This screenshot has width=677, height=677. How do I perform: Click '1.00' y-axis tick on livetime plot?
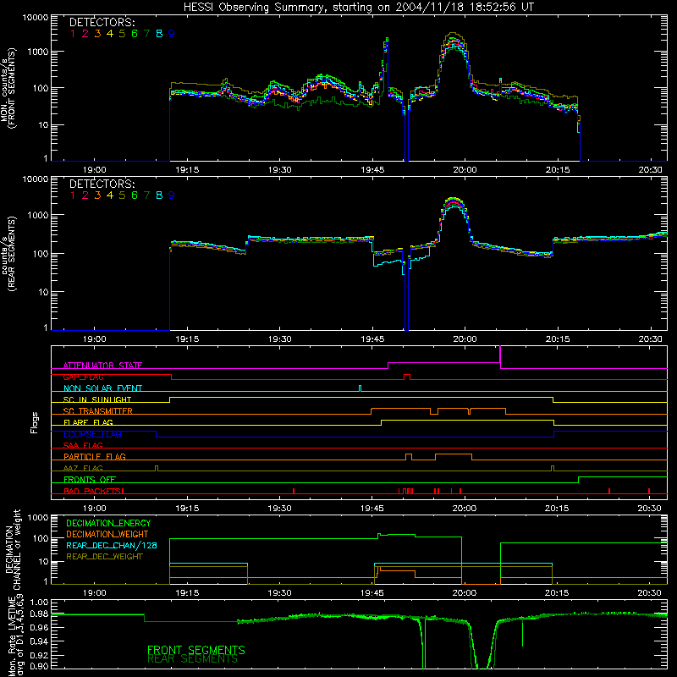39,603
